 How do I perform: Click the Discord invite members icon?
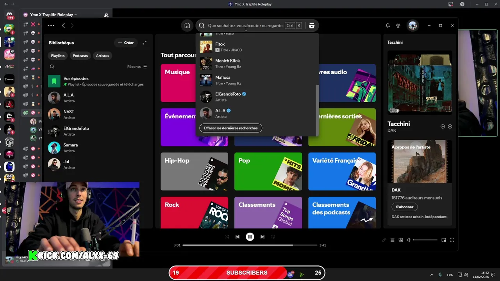pos(106,15)
